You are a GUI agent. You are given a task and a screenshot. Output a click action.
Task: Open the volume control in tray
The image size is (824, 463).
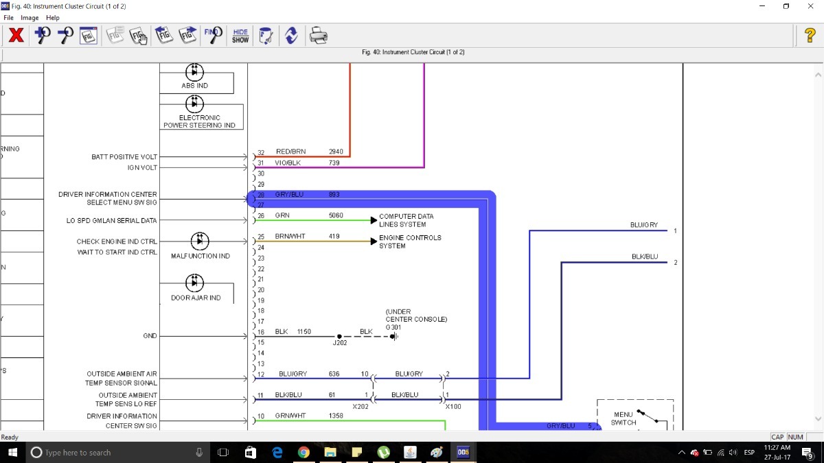733,453
